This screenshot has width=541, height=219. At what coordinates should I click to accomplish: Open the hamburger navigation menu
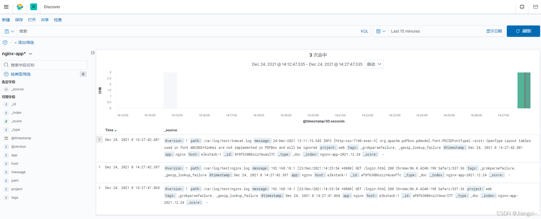[x=6, y=7]
